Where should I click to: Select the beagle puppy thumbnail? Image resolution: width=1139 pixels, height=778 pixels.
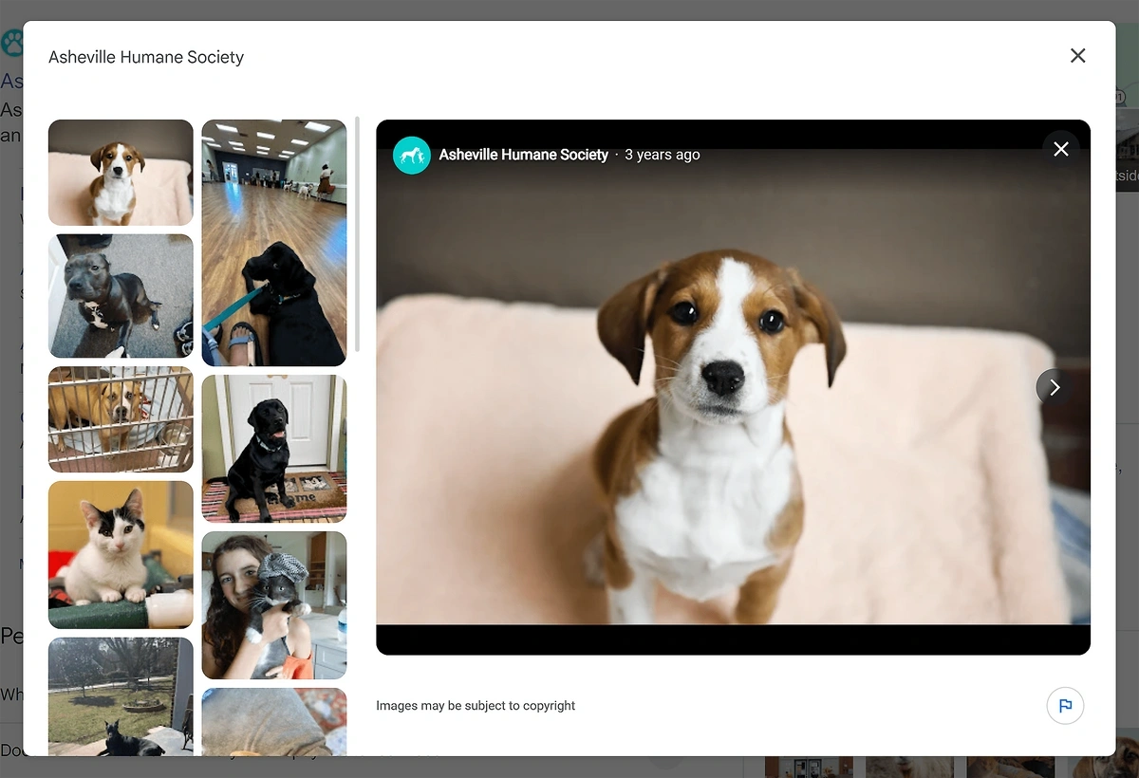click(121, 173)
